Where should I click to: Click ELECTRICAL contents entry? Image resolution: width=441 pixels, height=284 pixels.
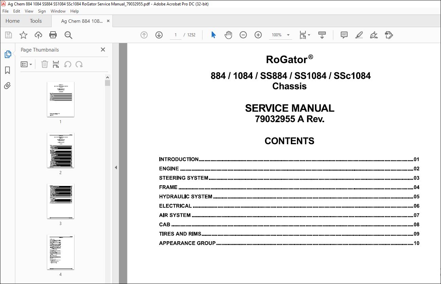tap(289, 206)
